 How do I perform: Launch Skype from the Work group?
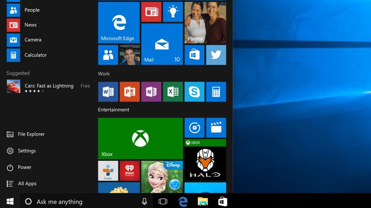pyautogui.click(x=194, y=92)
